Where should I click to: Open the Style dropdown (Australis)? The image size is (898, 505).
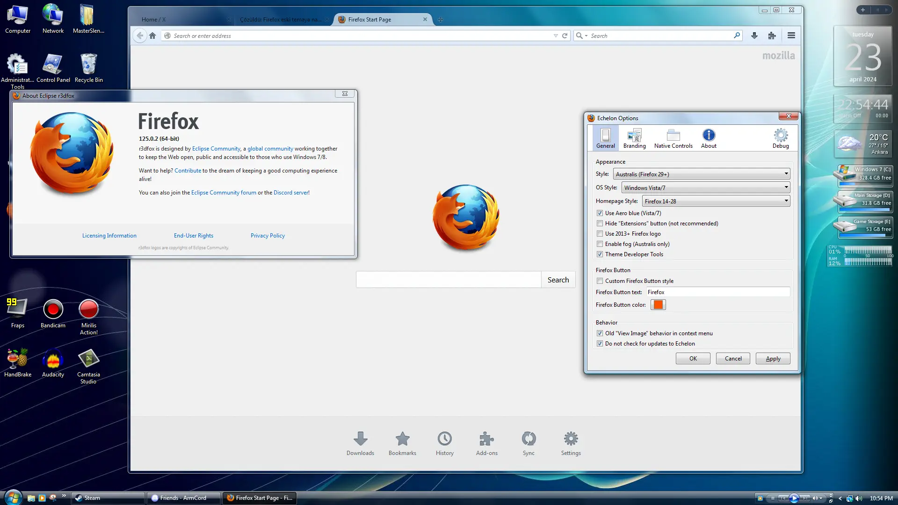(x=702, y=174)
